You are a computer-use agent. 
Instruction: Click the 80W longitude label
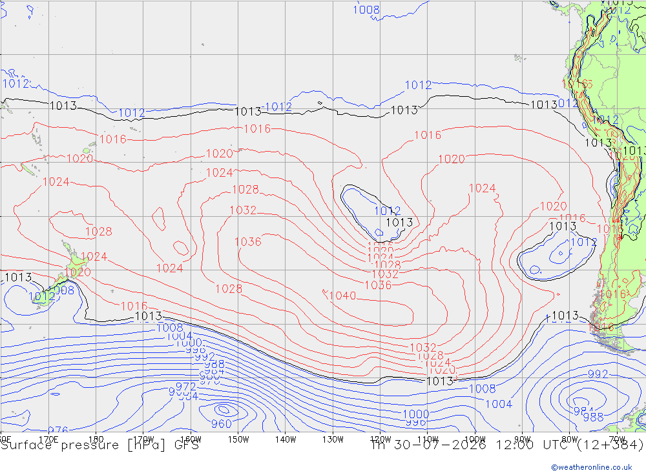click(x=570, y=439)
